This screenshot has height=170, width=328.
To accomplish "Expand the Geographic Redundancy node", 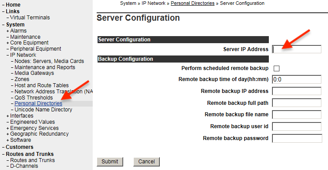I will click(x=8, y=134).
